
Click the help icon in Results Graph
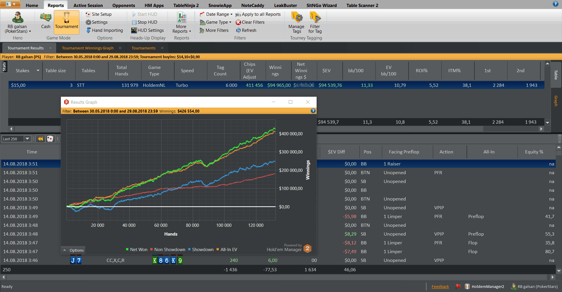click(313, 111)
